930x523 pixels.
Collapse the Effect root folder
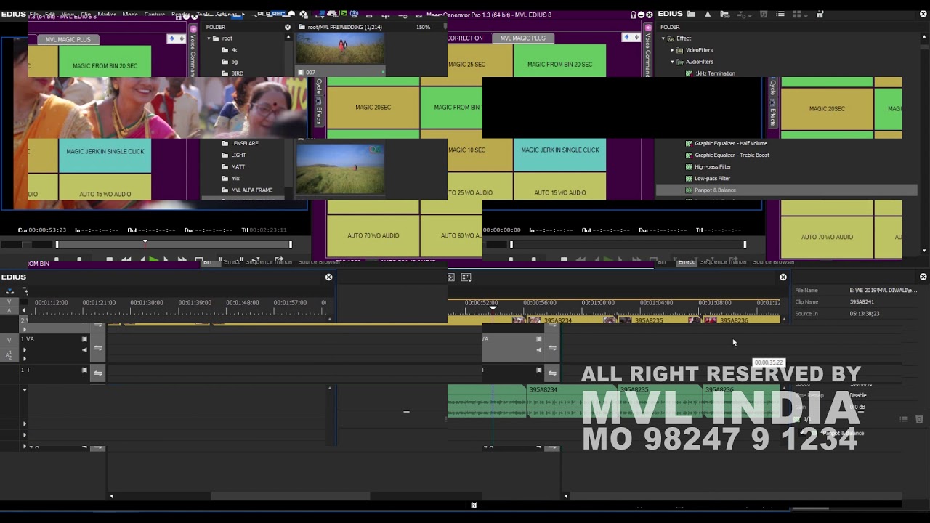[663, 38]
